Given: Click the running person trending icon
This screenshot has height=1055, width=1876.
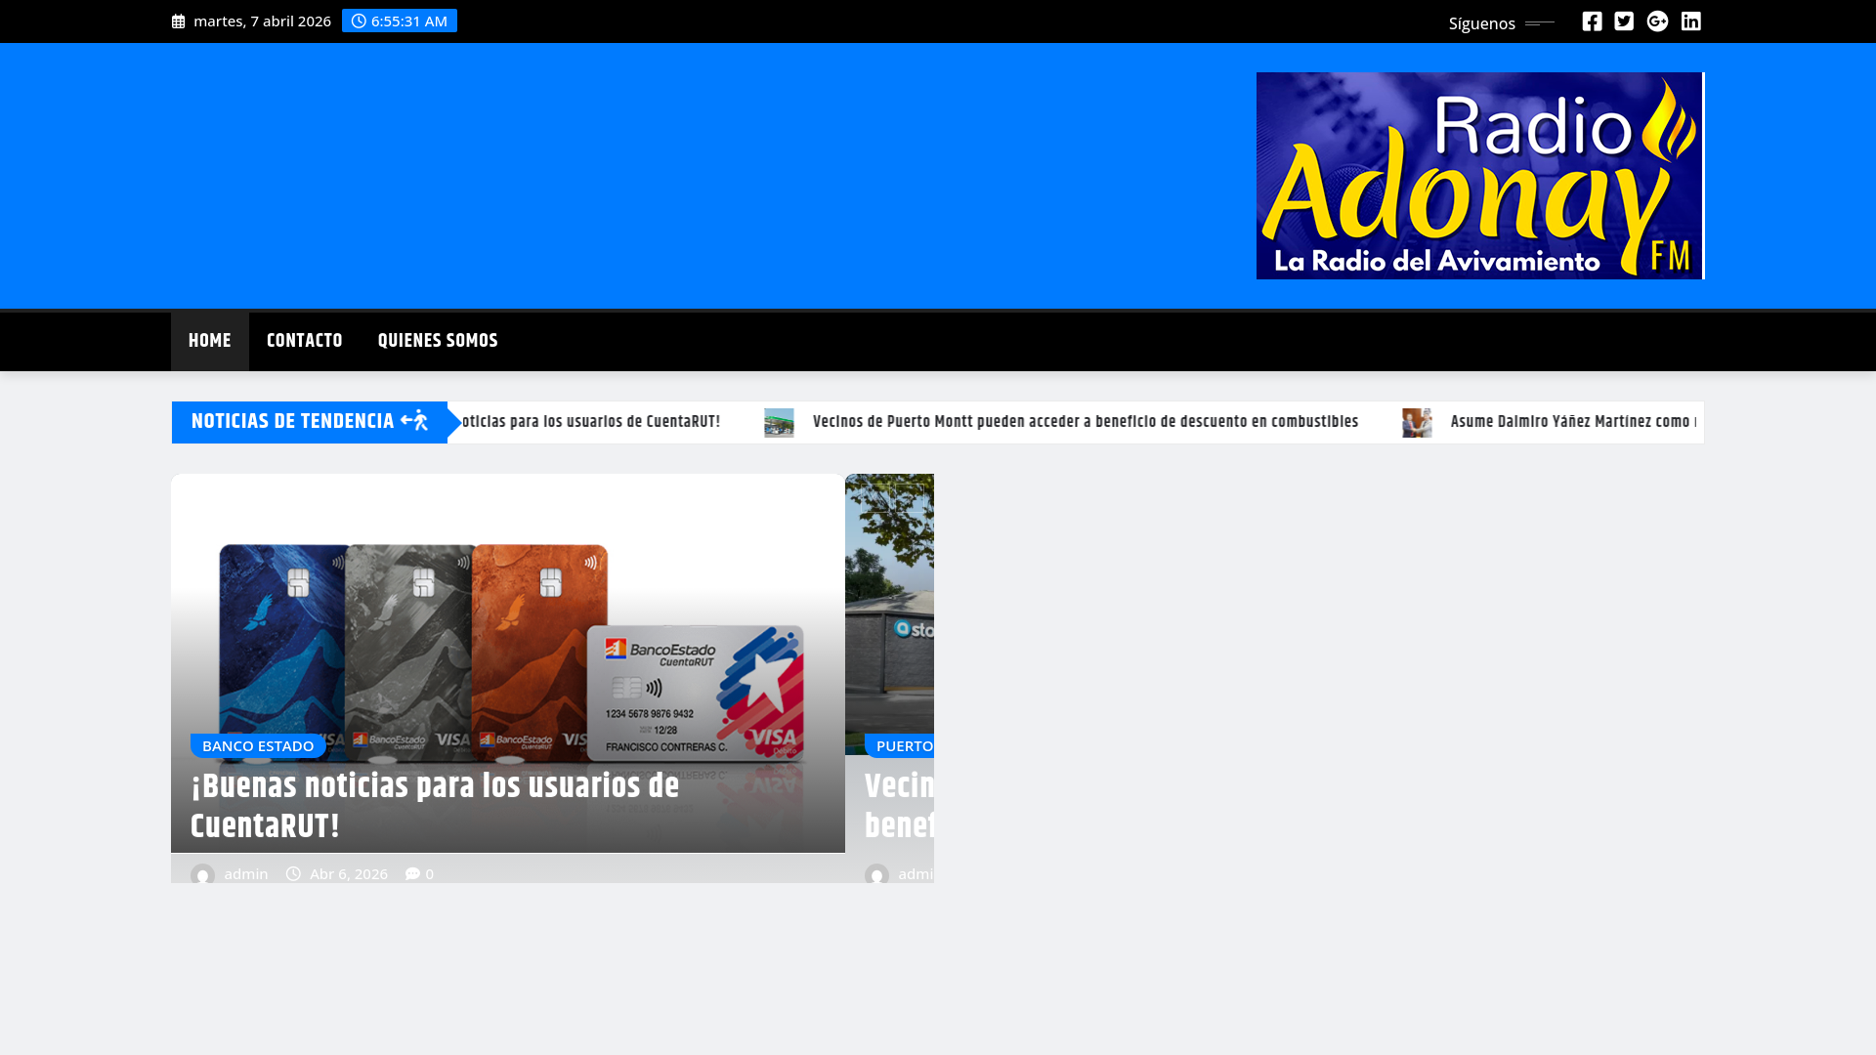Looking at the screenshot, I should pyautogui.click(x=415, y=421).
